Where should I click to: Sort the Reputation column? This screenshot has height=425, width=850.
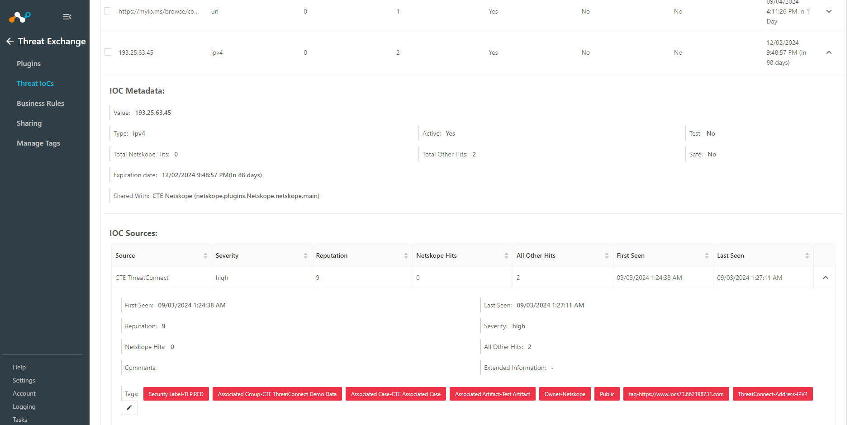(406, 255)
